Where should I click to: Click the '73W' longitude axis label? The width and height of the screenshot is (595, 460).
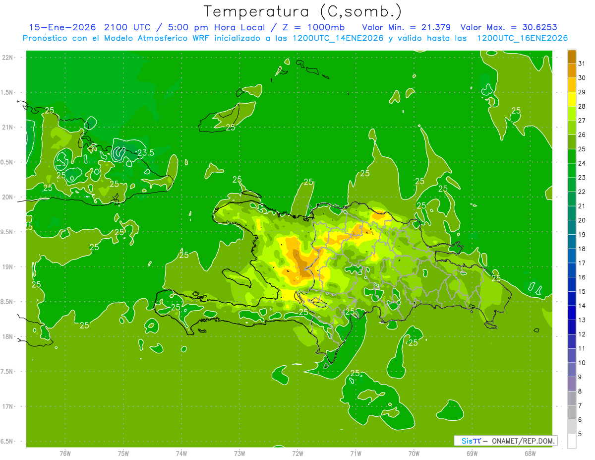click(x=239, y=453)
